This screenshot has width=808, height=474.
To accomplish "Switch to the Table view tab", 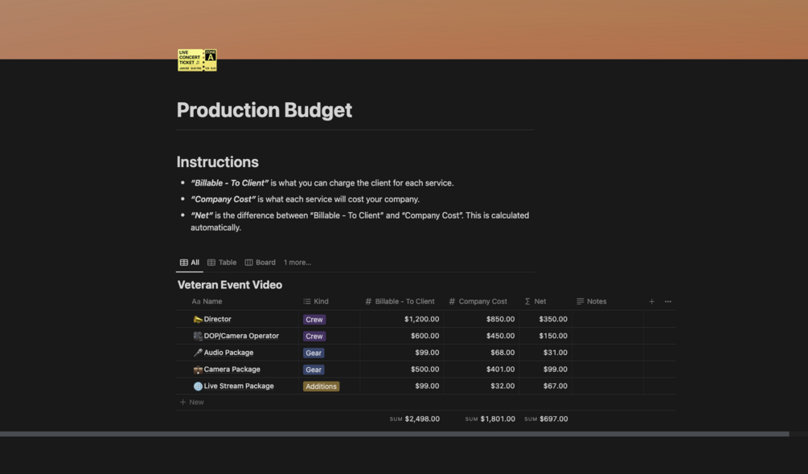I will click(222, 263).
